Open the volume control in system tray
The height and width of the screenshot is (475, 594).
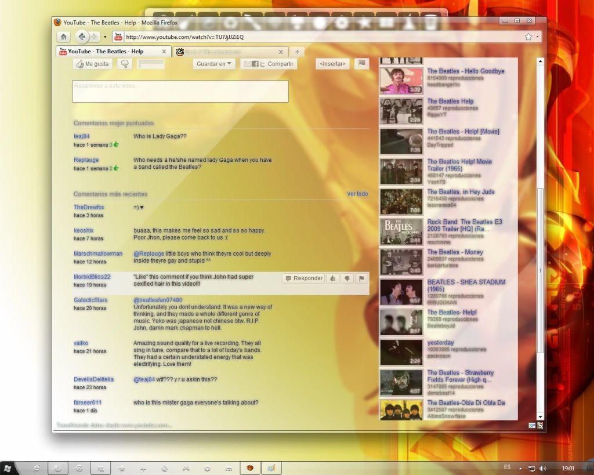click(543, 468)
